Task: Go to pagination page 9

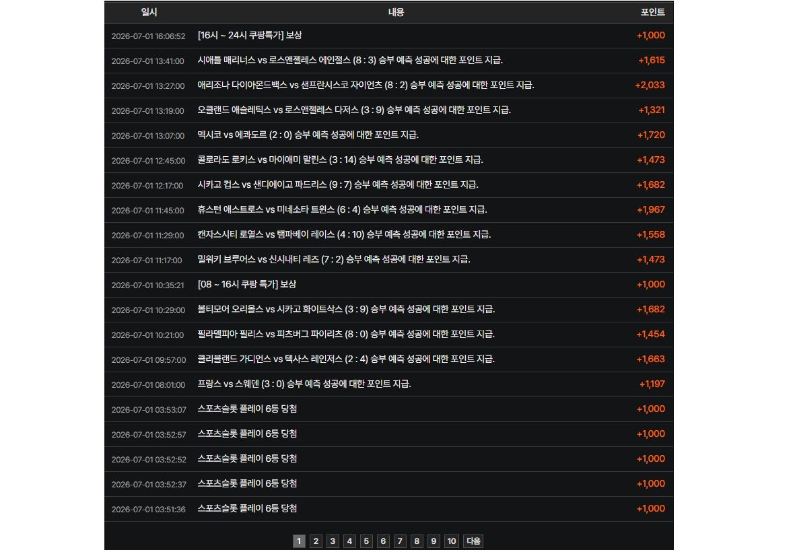Action: click(x=434, y=541)
